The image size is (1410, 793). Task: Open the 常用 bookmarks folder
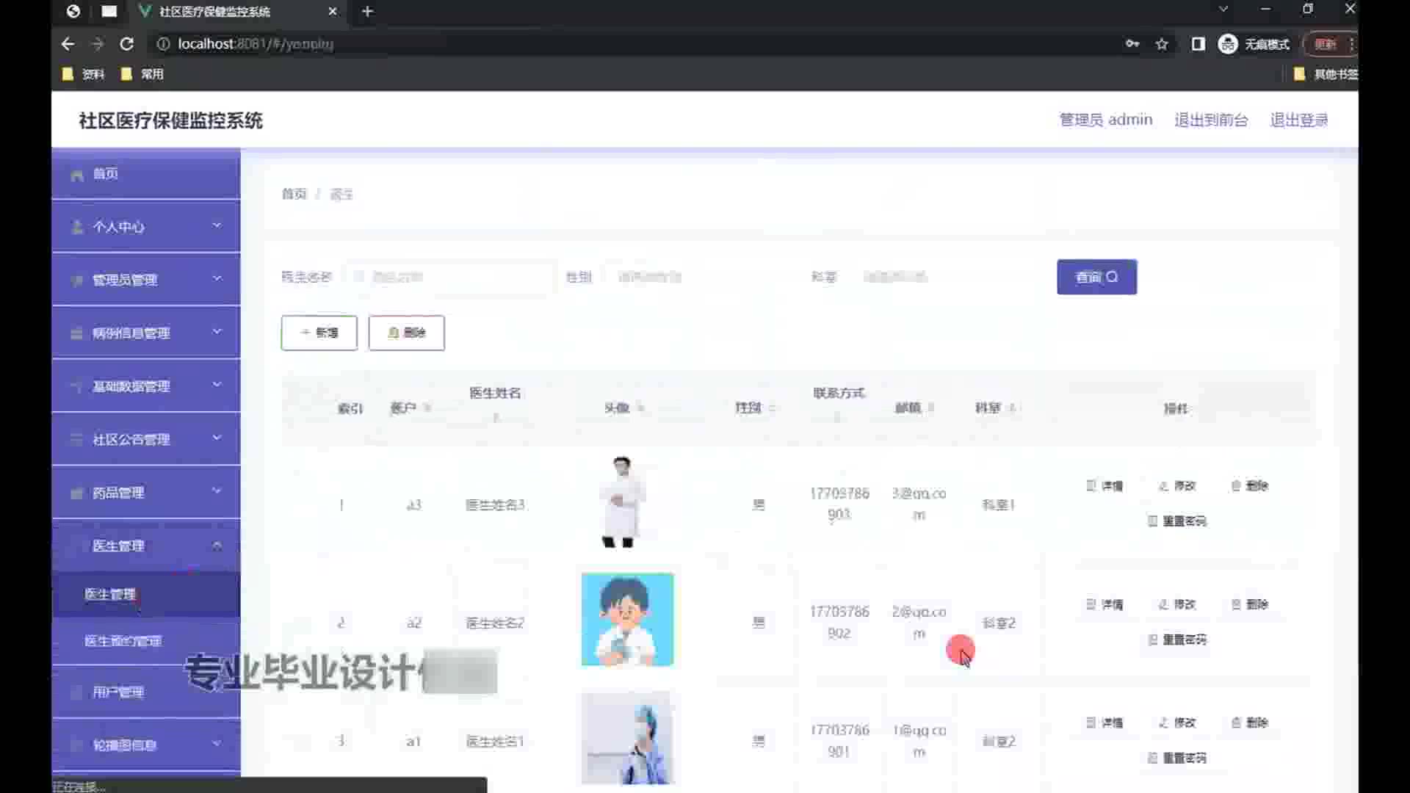point(142,74)
